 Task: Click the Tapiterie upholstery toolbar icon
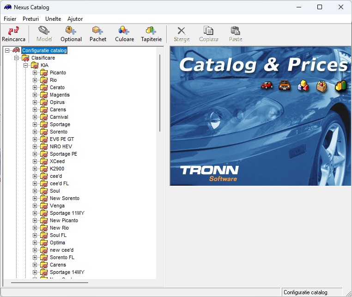point(151,31)
